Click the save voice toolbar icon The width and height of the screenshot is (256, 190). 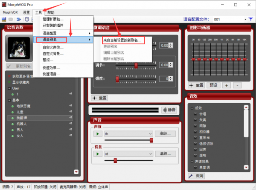[x=4, y=20]
